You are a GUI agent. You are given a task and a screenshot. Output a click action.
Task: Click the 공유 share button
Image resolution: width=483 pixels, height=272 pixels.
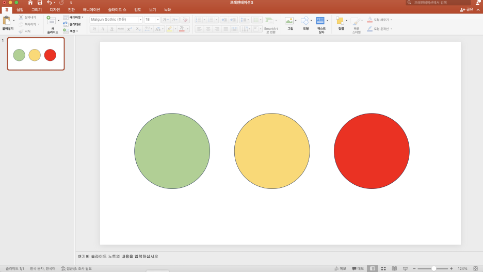tap(466, 10)
